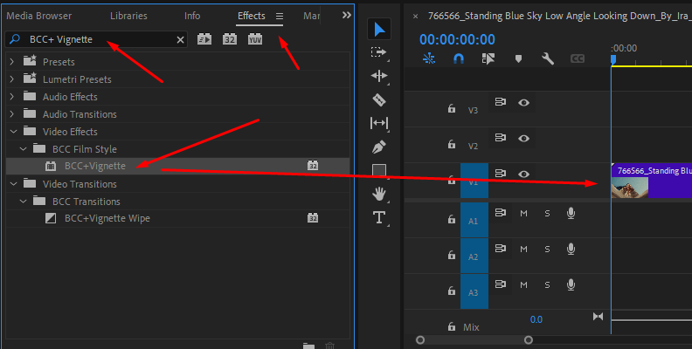Show hidden panel tabs chevron
692x349 pixels.
pyautogui.click(x=347, y=15)
